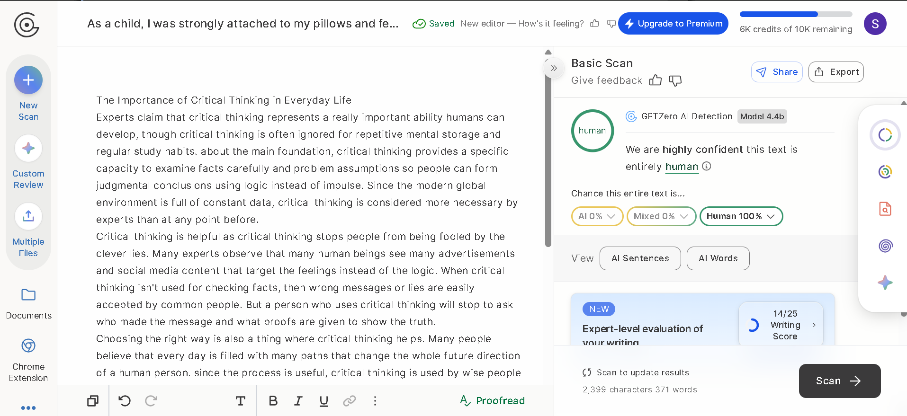The height and width of the screenshot is (416, 907).
Task: Click the New Scan plus icon
Action: 28,80
